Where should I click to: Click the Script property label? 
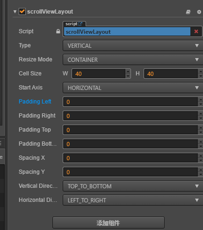(26, 31)
